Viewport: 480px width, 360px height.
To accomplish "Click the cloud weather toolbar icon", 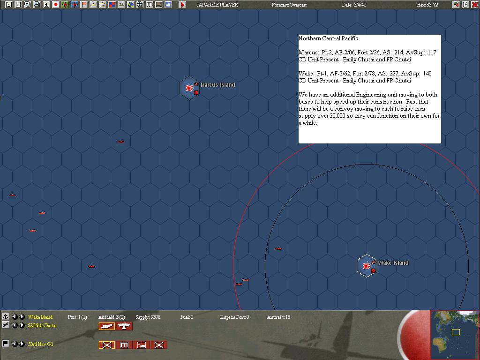I will [168, 5].
